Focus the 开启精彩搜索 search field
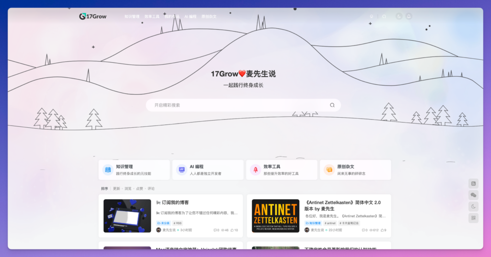 pos(243,105)
